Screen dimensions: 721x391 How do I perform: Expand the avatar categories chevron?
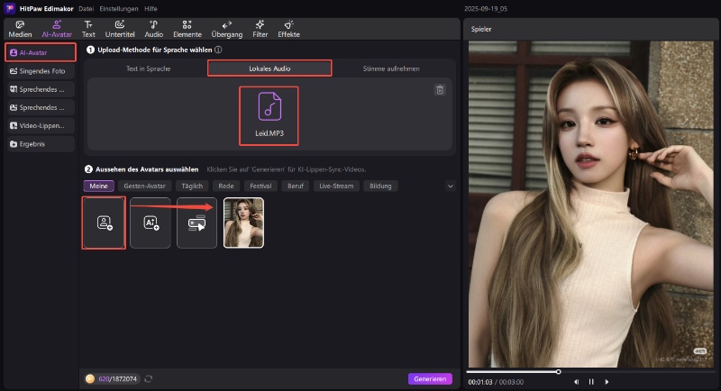[x=450, y=186]
